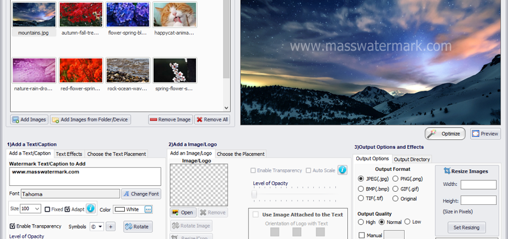
Task: Click the Image/Logo preview area
Action: click(x=199, y=185)
